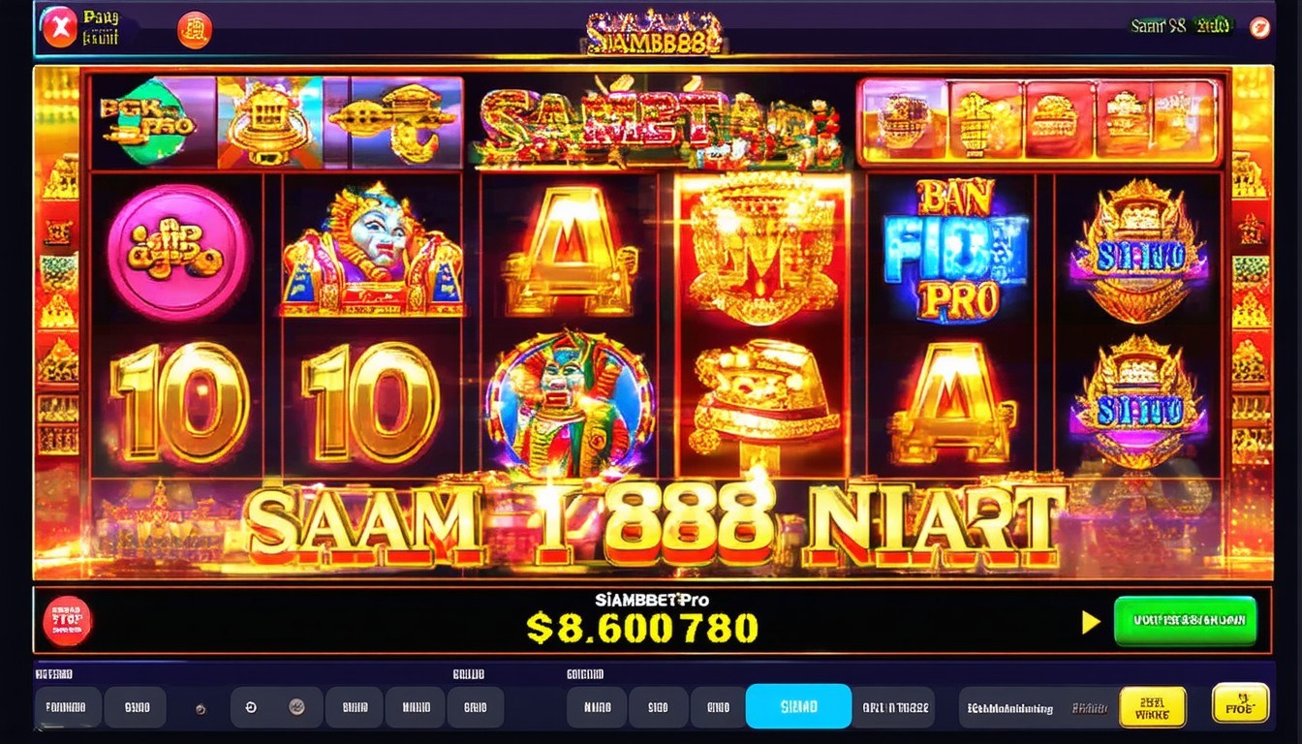
Task: Click the masked face symbol in the top reel row
Action: point(372,249)
